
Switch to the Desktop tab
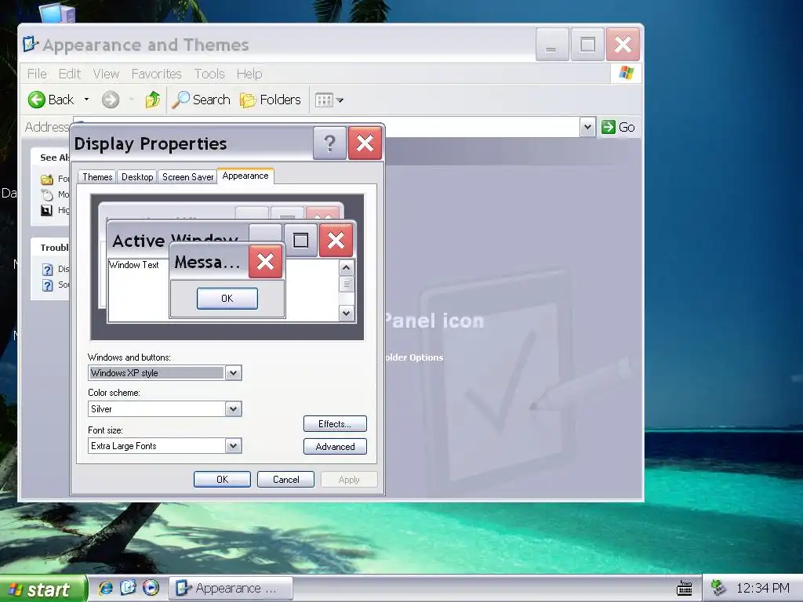(137, 177)
